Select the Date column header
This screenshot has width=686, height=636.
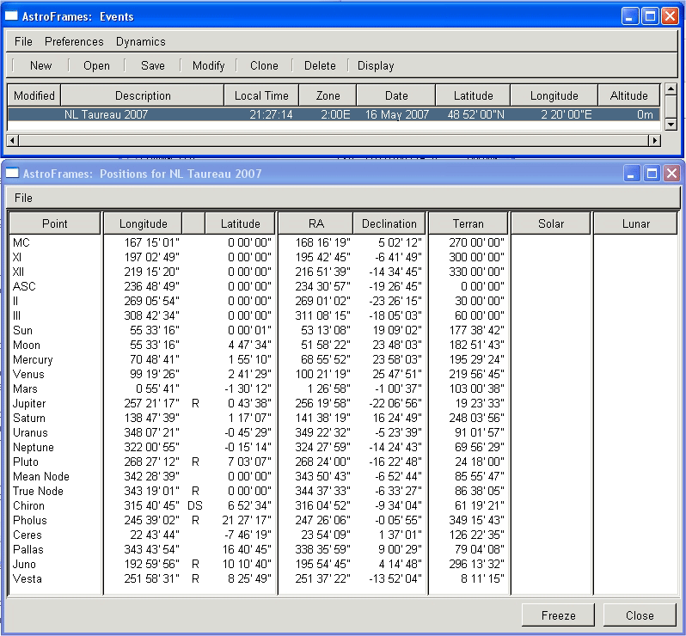click(x=396, y=95)
